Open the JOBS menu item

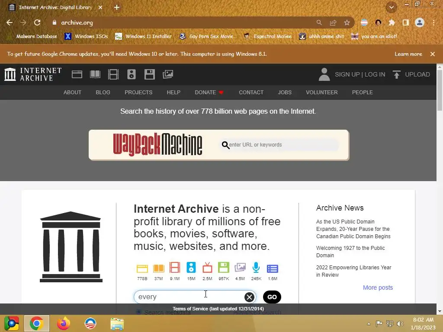[285, 93]
